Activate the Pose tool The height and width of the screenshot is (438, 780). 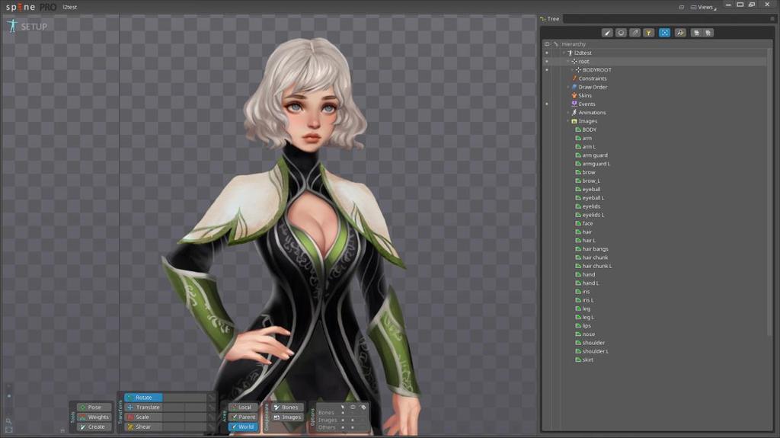pyautogui.click(x=94, y=407)
